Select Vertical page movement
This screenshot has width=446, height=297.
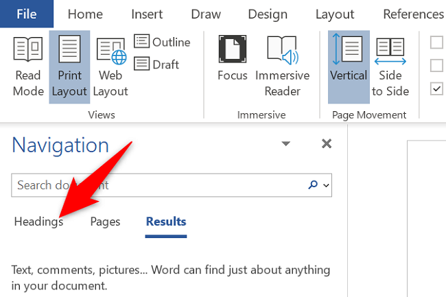(349, 67)
